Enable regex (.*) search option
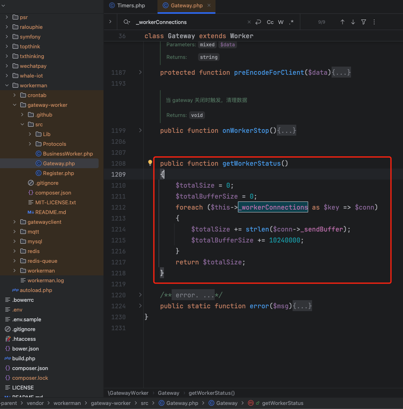 [291, 22]
